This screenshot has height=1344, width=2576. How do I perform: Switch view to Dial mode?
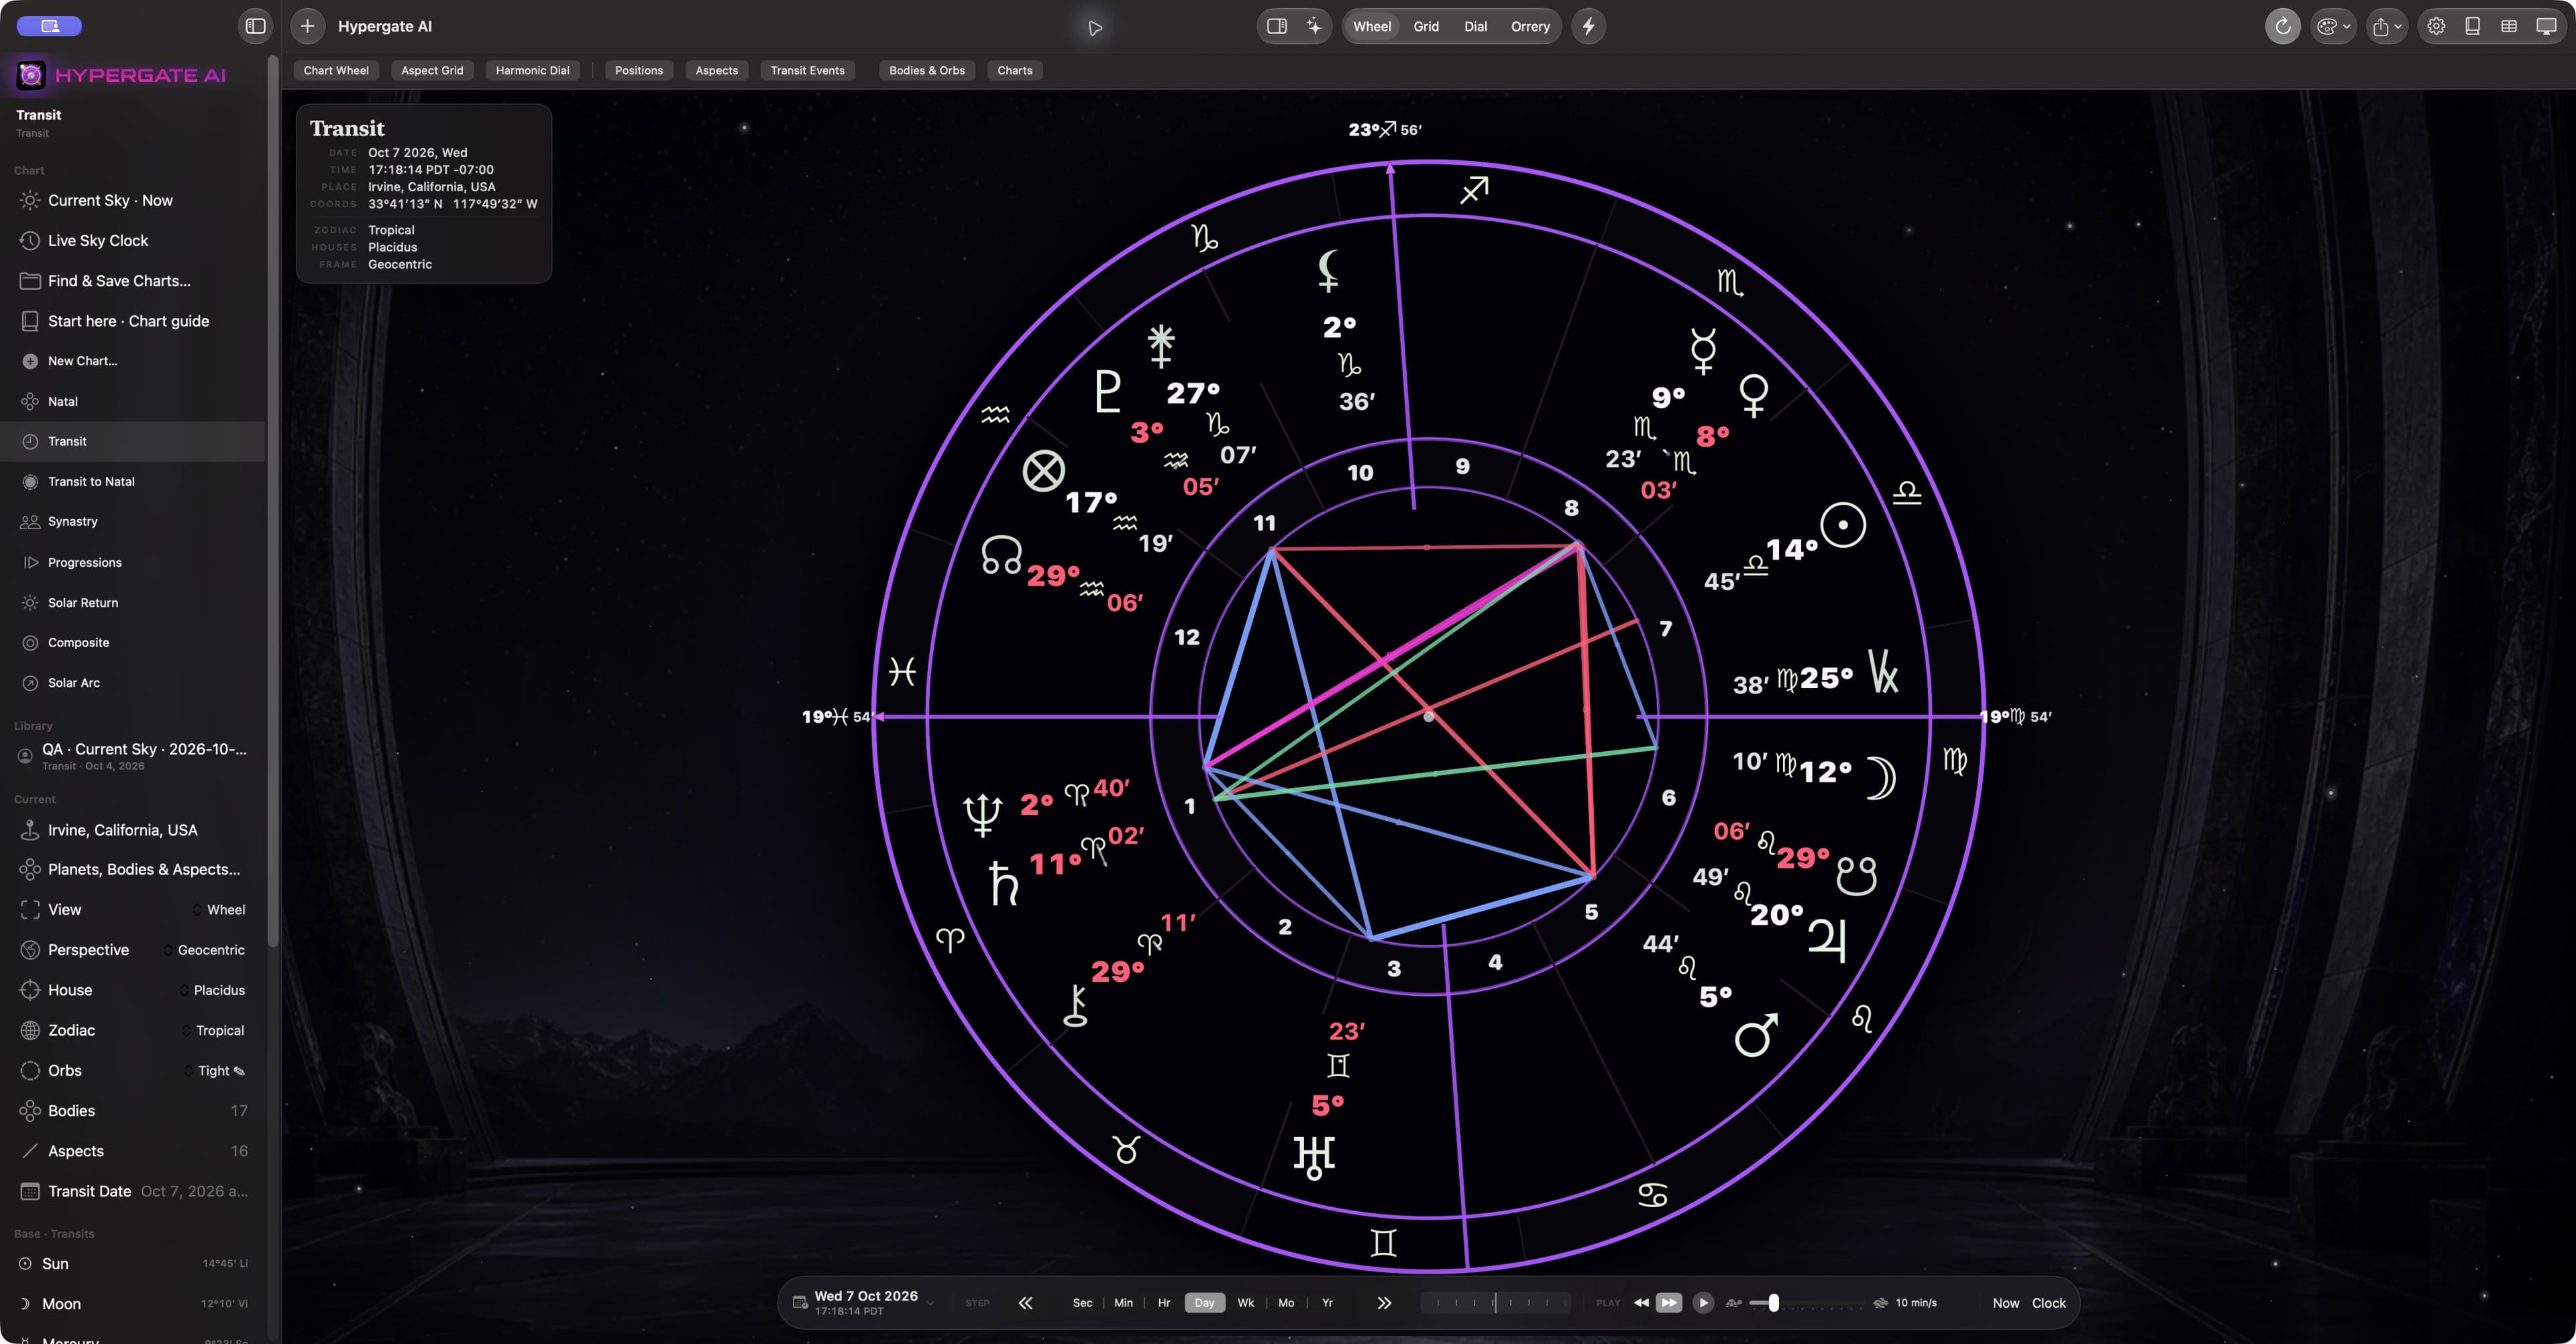(x=1475, y=26)
